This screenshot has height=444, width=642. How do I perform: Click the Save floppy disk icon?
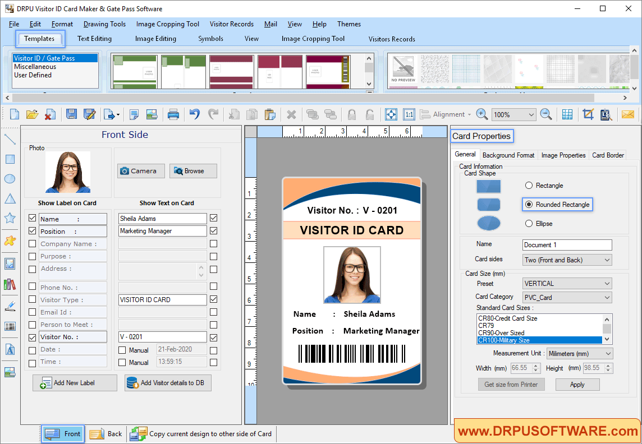pos(71,114)
